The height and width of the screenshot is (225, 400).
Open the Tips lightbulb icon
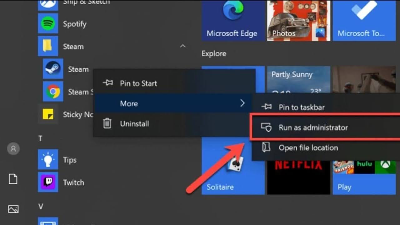(48, 160)
